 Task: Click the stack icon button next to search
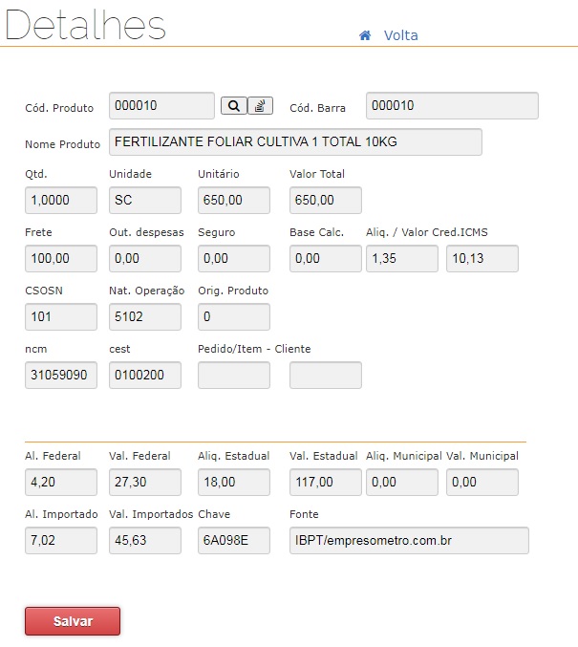coord(261,106)
